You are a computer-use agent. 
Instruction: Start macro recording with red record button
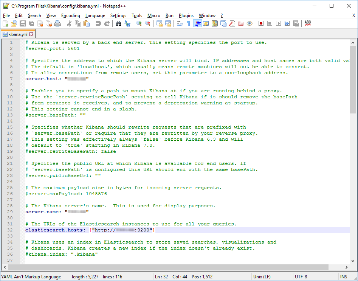point(261,23)
